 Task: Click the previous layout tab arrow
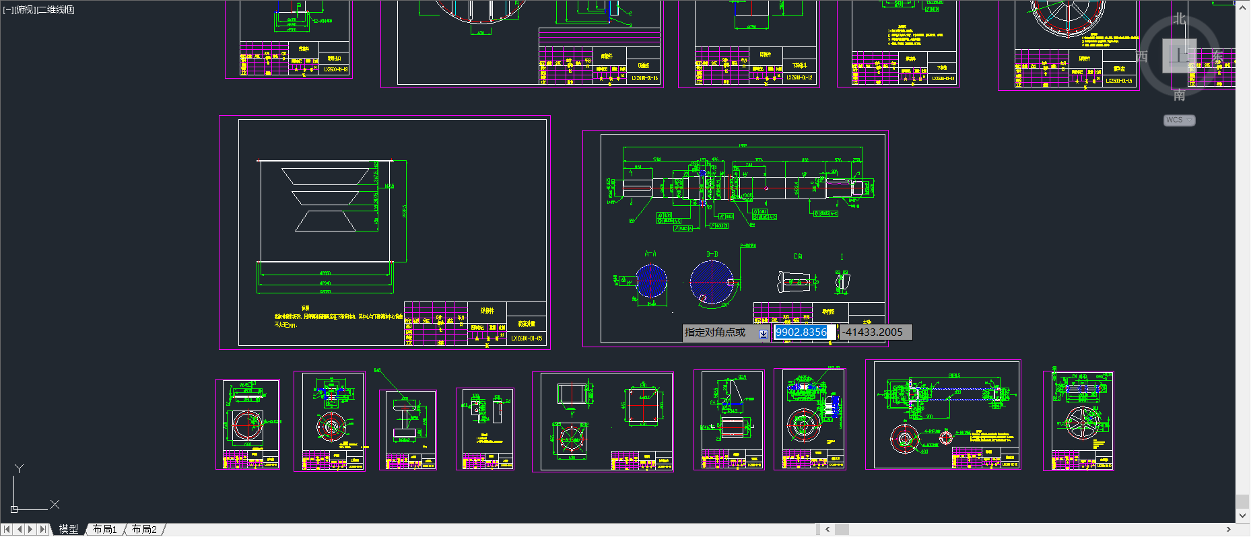pyautogui.click(x=19, y=530)
